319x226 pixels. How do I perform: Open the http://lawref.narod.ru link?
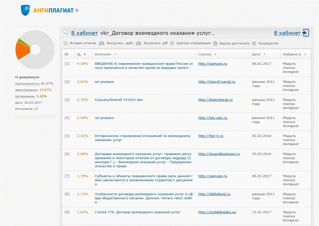coord(217,82)
